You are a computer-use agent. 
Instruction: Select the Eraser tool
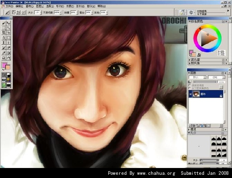[x=8, y=48]
